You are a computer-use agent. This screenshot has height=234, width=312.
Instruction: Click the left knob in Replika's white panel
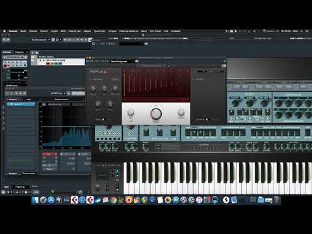tap(131, 112)
